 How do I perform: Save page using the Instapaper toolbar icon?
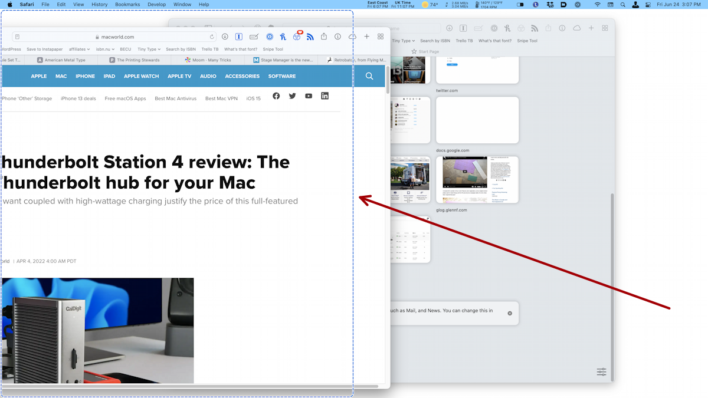point(238,36)
